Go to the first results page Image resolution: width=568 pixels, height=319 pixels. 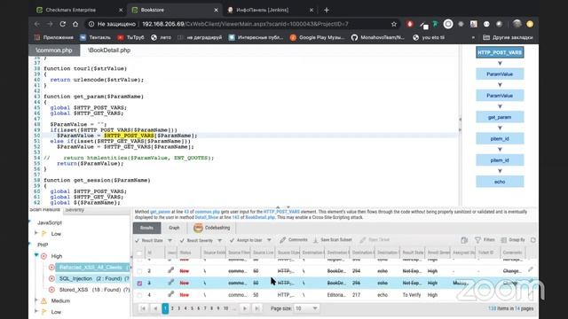[x=143, y=308]
